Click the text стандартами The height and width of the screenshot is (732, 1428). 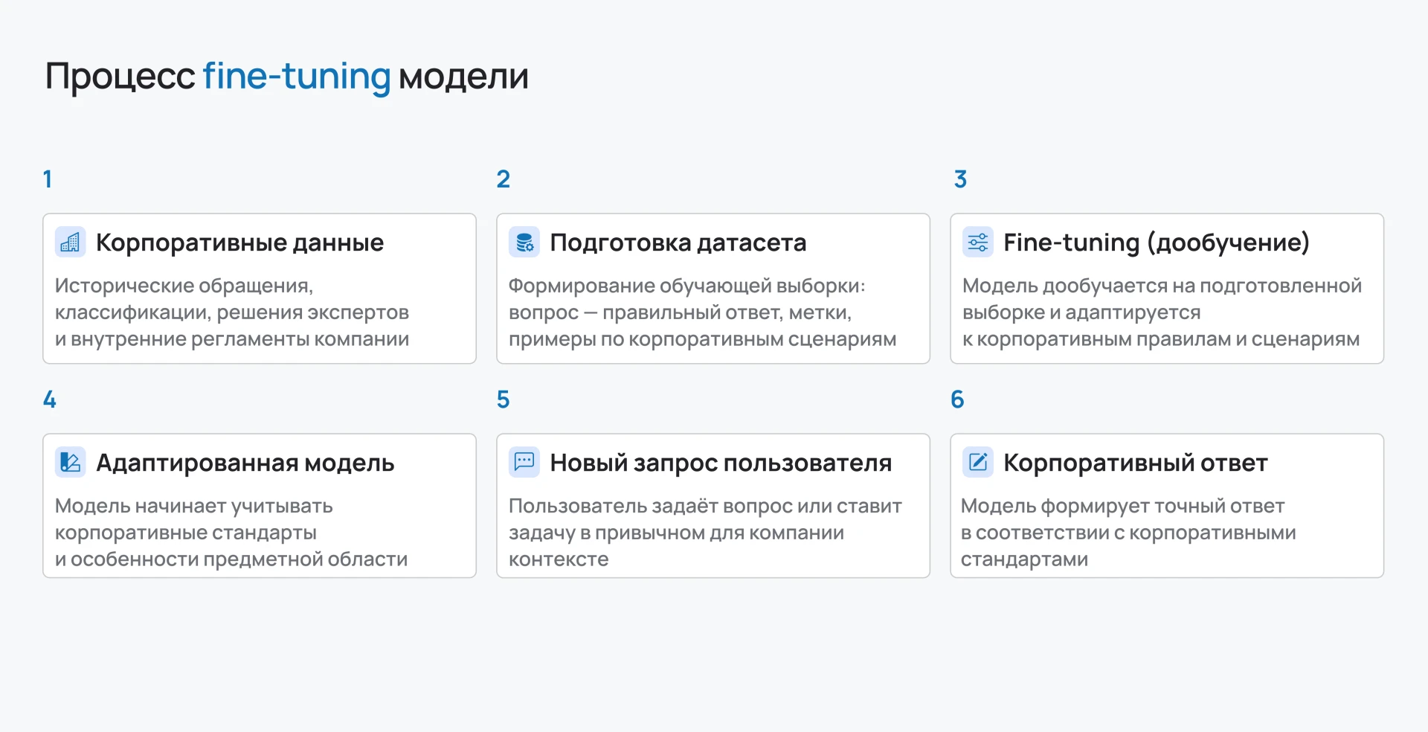pos(1024,559)
